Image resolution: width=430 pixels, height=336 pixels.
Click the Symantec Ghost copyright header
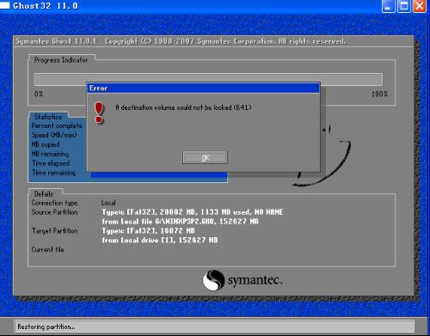(x=181, y=41)
